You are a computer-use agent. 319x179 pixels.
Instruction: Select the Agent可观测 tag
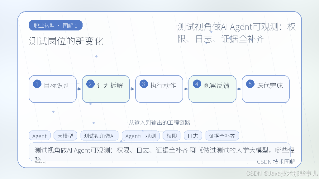pos(141,136)
